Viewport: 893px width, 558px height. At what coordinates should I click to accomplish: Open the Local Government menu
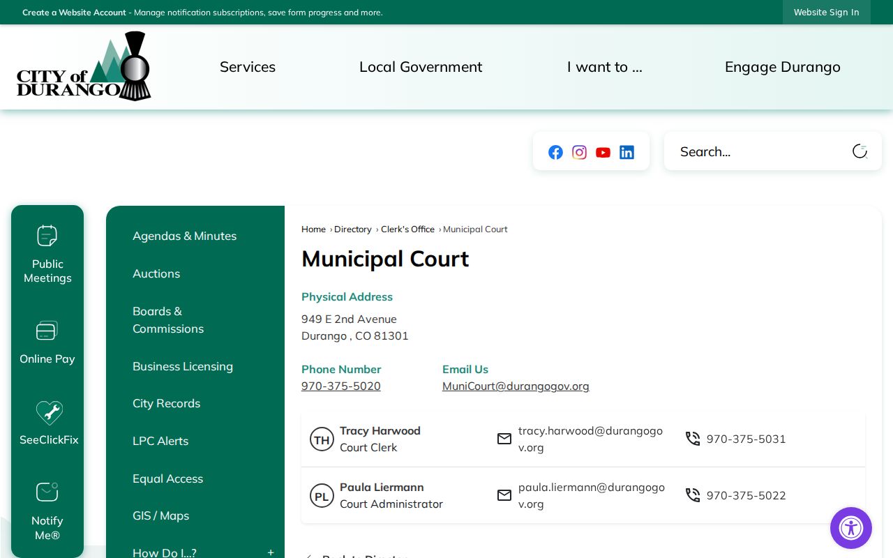pyautogui.click(x=421, y=67)
